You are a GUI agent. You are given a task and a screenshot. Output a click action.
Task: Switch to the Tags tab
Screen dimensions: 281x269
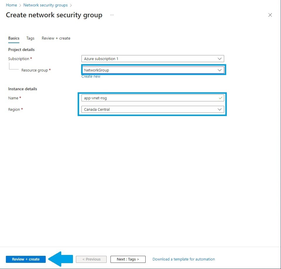tap(30, 38)
